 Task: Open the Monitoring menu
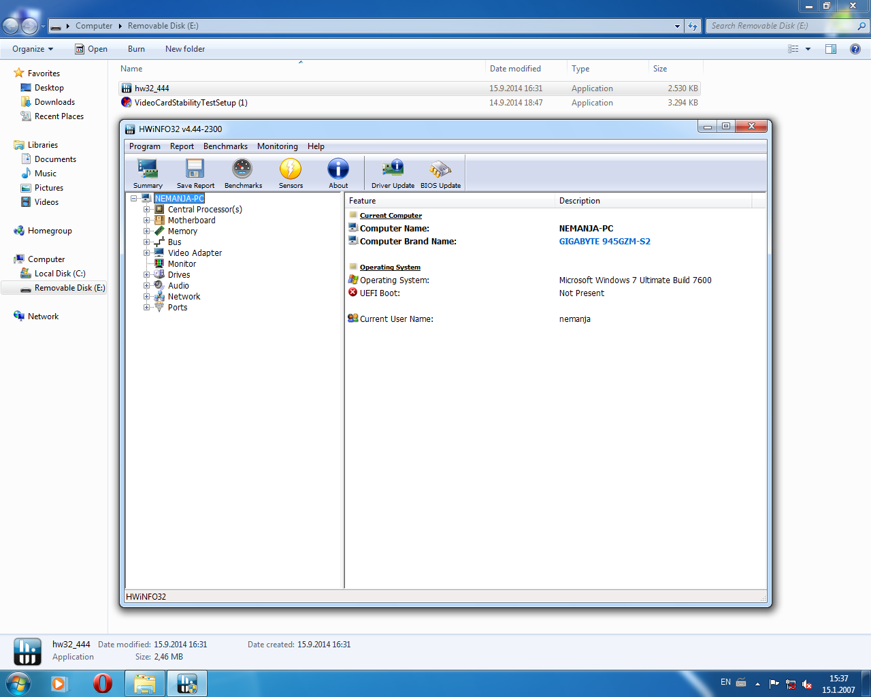tap(277, 146)
